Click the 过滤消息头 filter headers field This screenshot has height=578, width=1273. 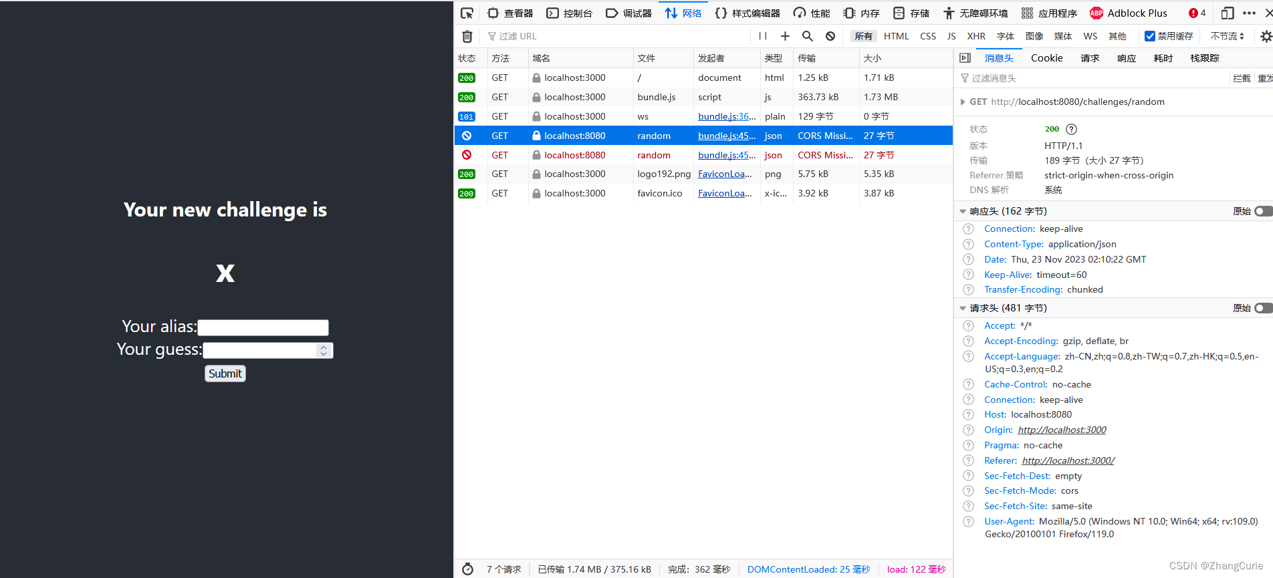coord(1092,78)
